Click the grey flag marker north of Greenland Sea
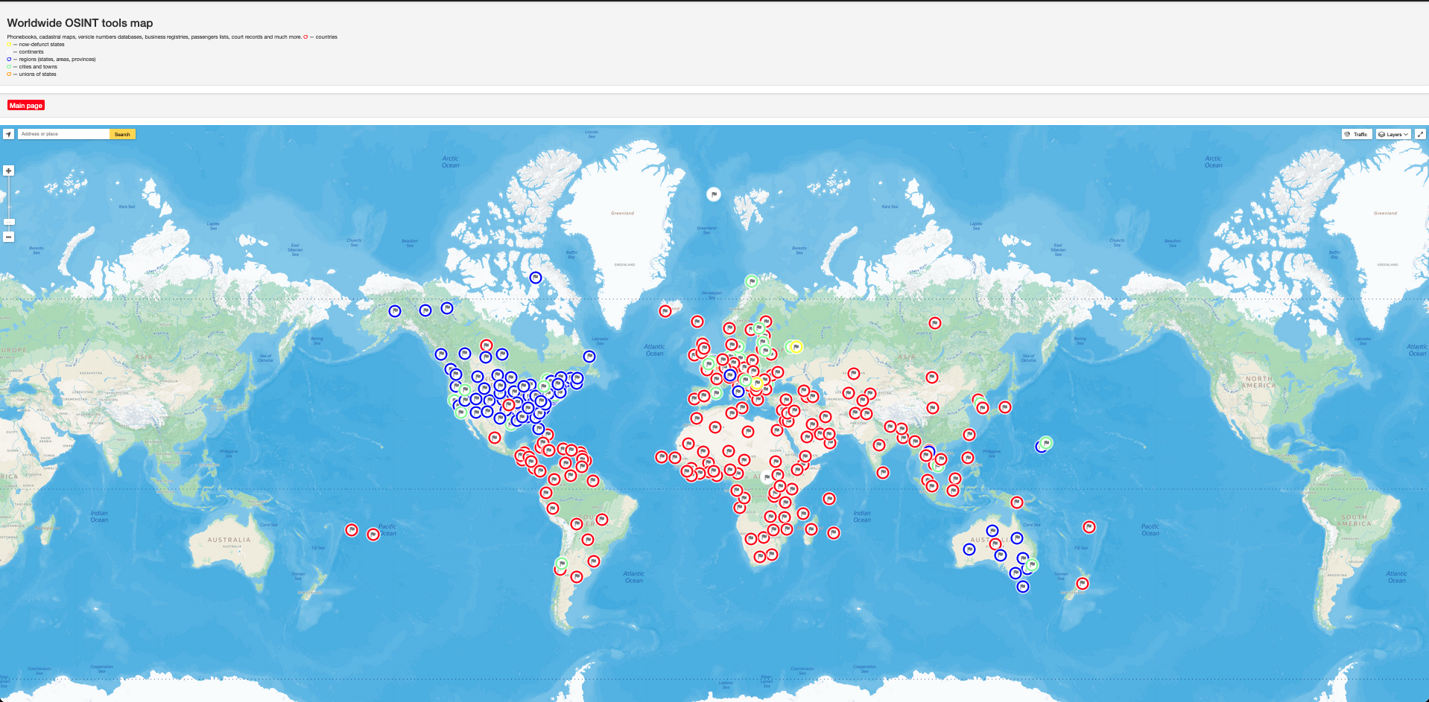This screenshot has width=1429, height=702. 714,194
